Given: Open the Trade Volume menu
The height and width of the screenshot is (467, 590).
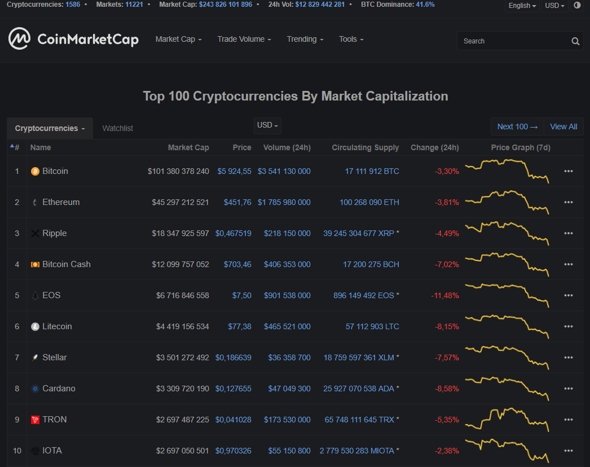Looking at the screenshot, I should click(x=244, y=39).
